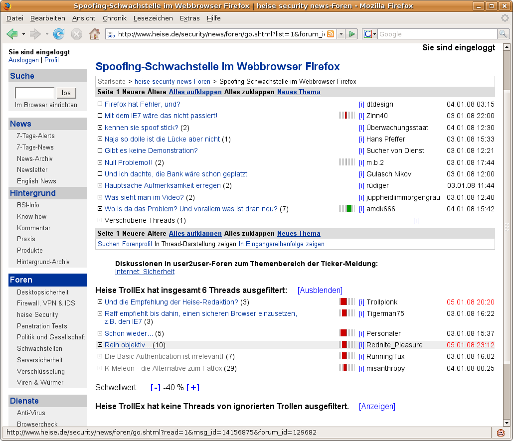The image size is (513, 441).
Task: Expand the 'Was sieht man im Video?' thread
Action: point(100,197)
